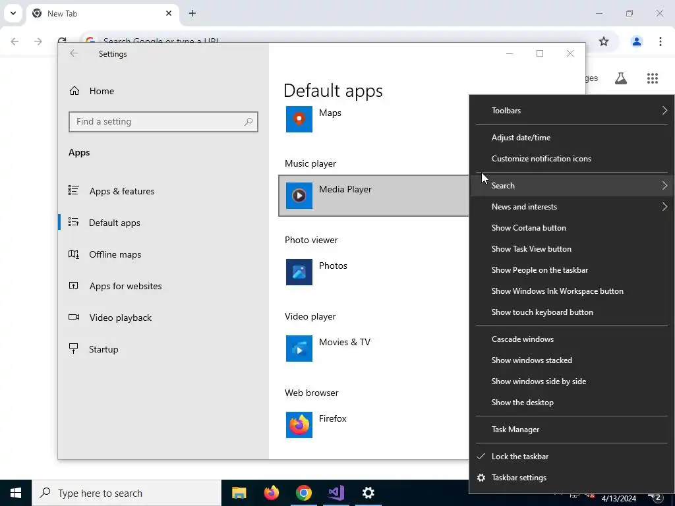Click the taskbar date 4/13/2024
This screenshot has width=675, height=506.
618,499
